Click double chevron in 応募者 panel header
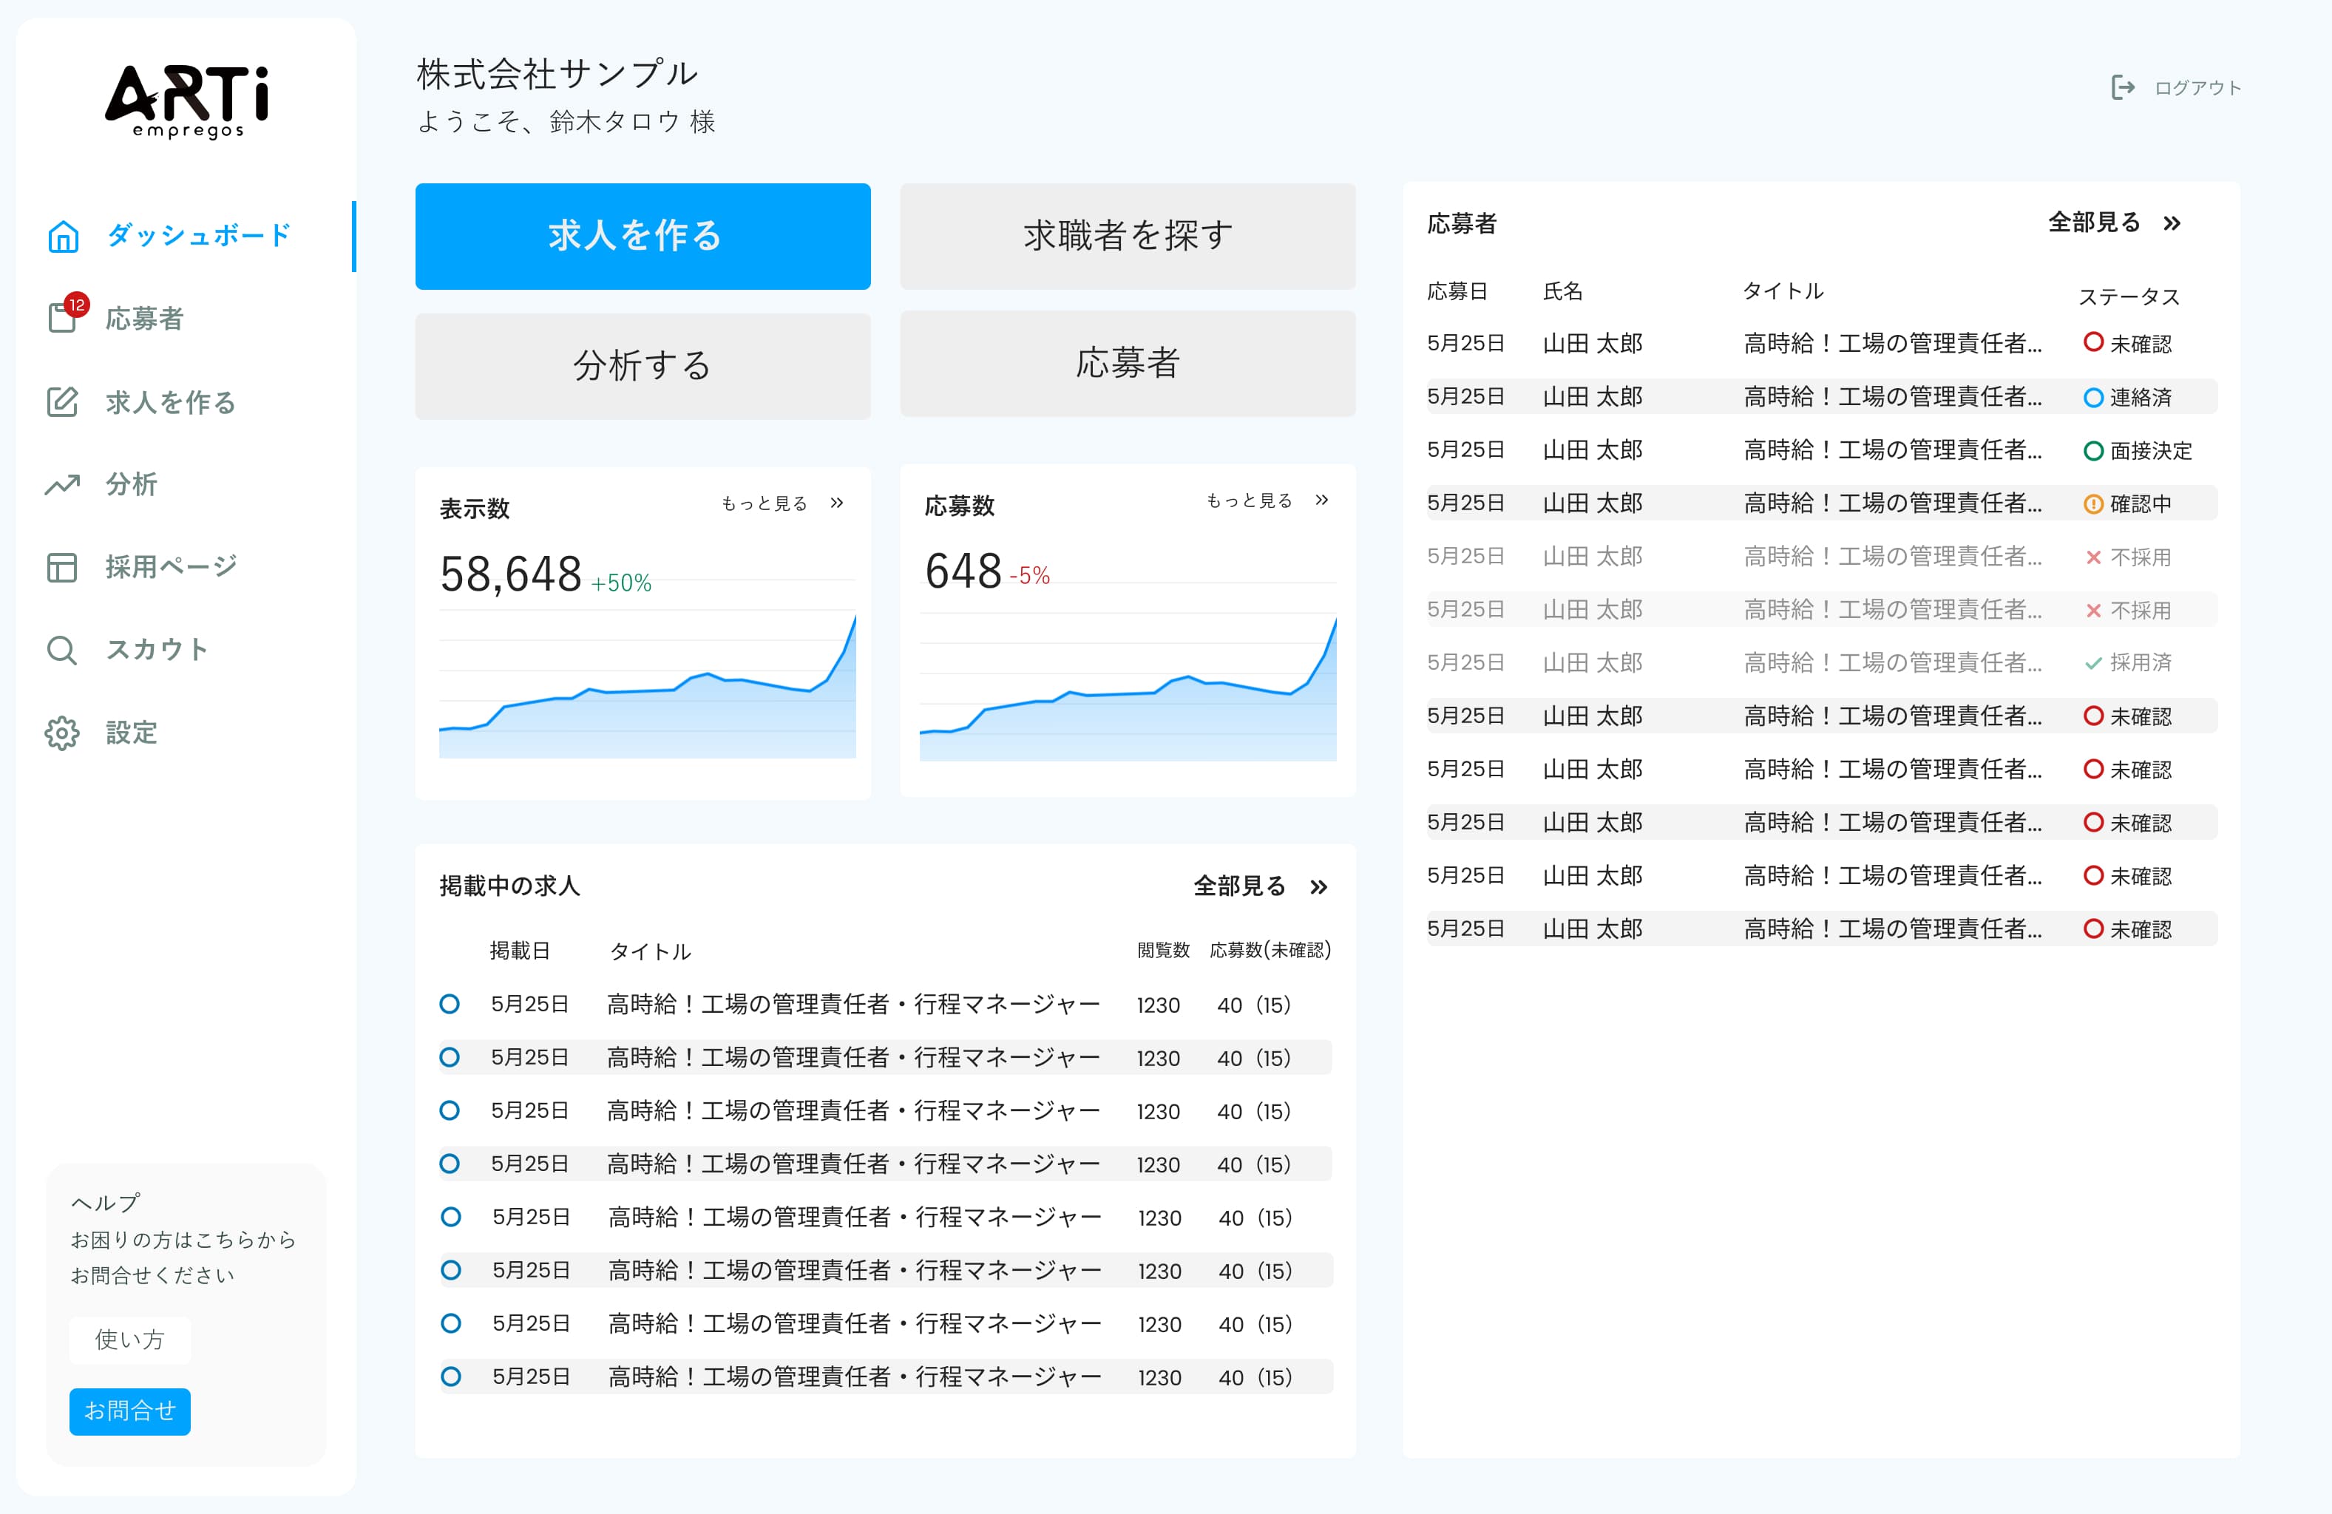Image resolution: width=2332 pixels, height=1514 pixels. pyautogui.click(x=2172, y=223)
